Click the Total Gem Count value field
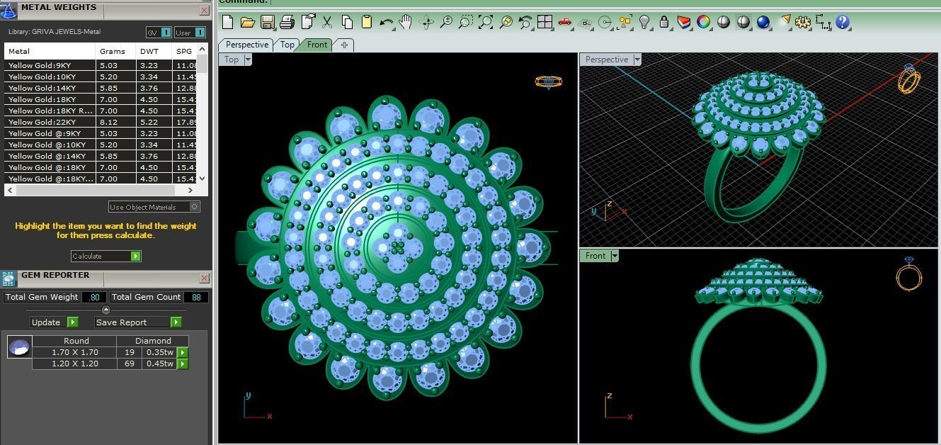The image size is (941, 445). (x=196, y=297)
